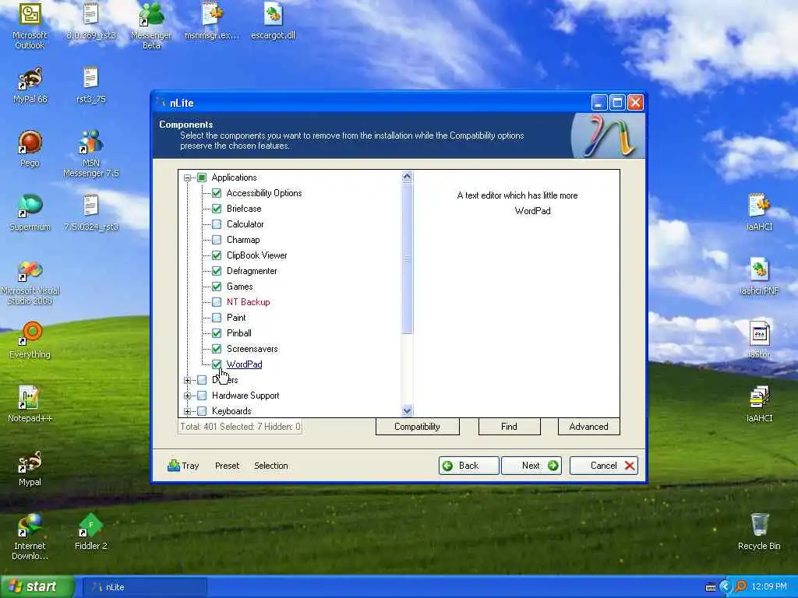Uncheck ClipBook Viewer checkbox
The width and height of the screenshot is (798, 598).
(217, 255)
